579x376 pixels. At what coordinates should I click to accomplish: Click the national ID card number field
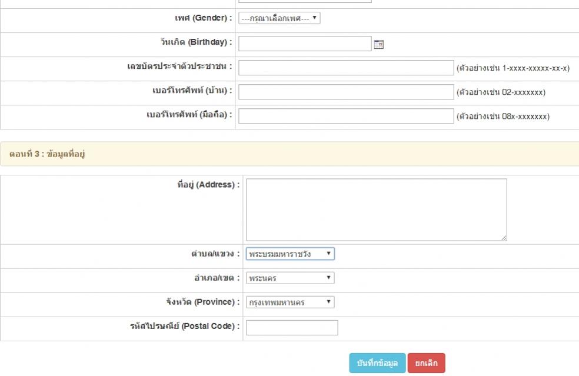[346, 68]
